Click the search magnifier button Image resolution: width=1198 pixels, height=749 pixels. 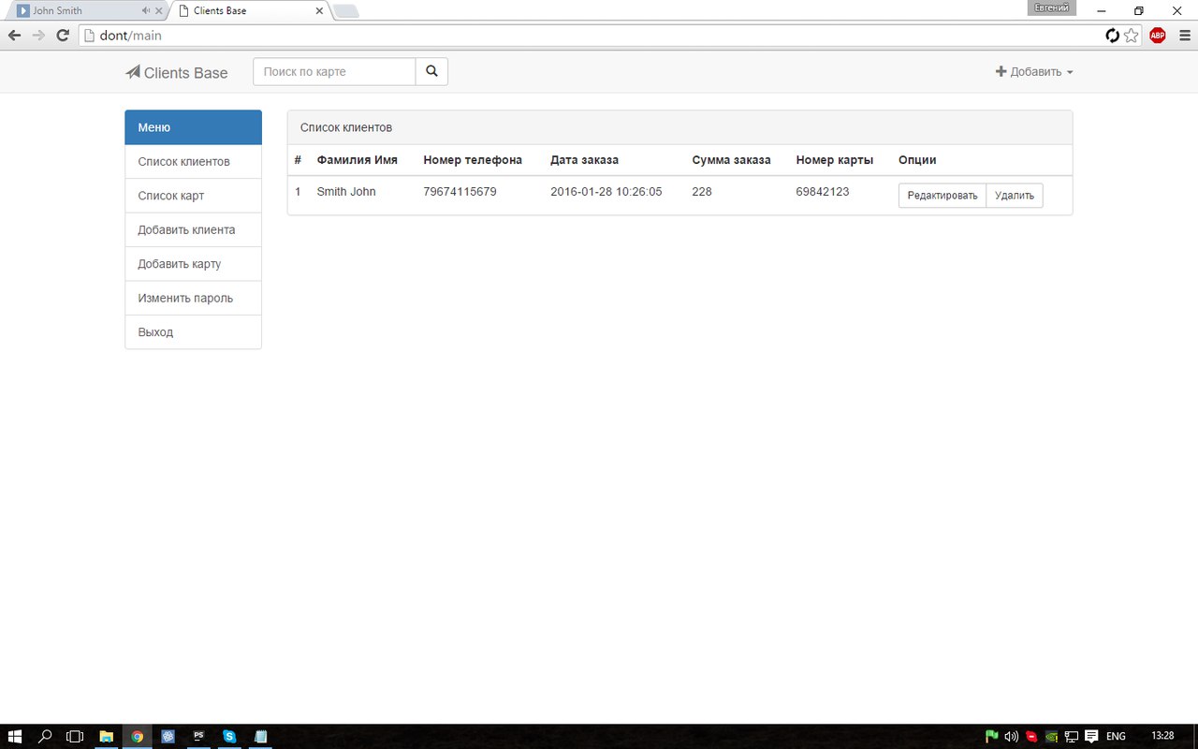(x=431, y=71)
